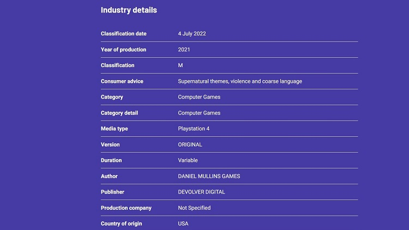This screenshot has width=409, height=230.
Task: Click the Category detail label
Action: [119, 113]
